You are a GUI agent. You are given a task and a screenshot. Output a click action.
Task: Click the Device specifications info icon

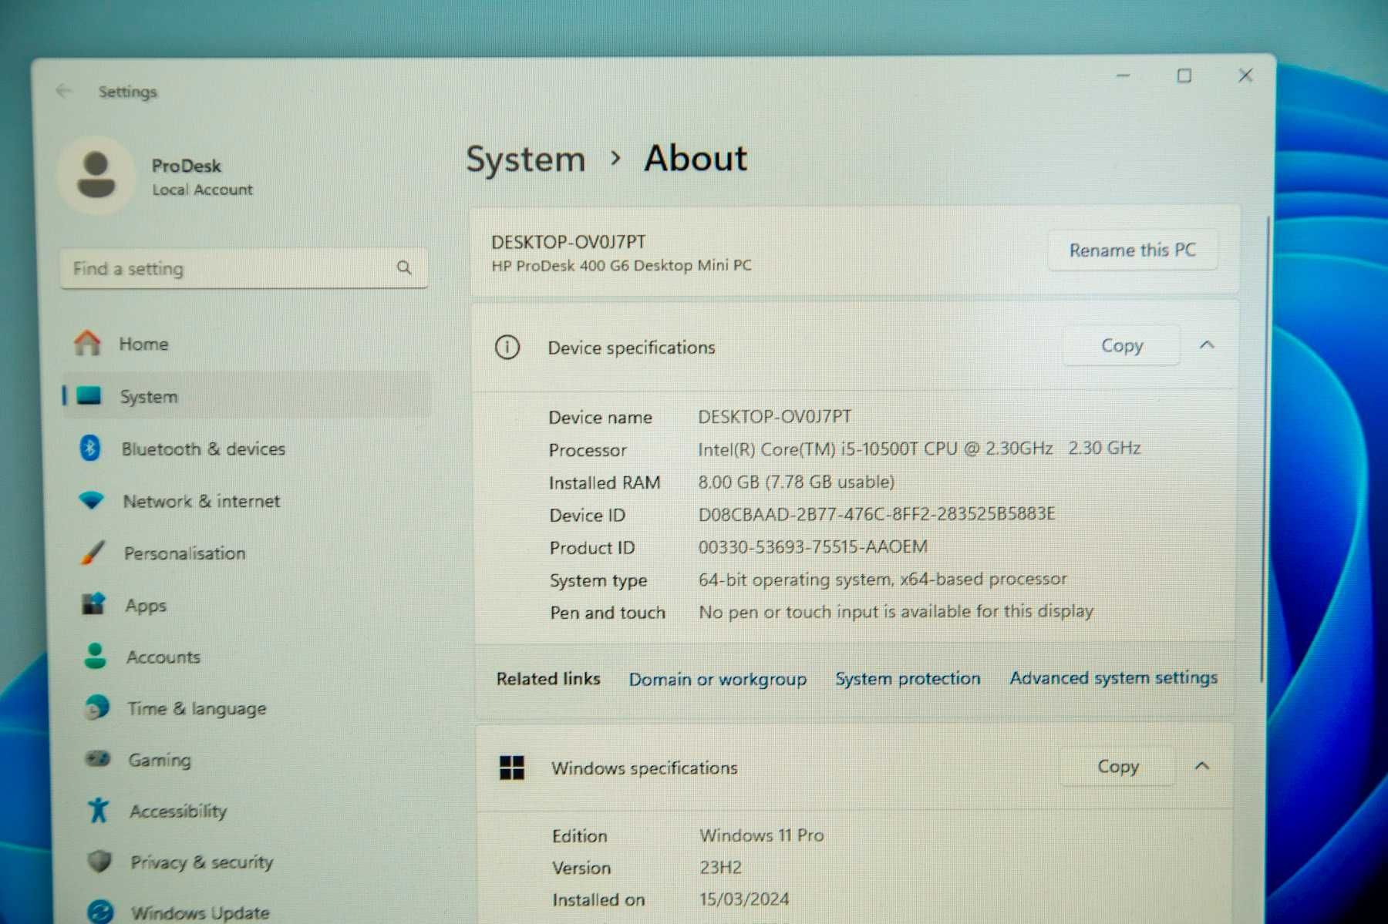(507, 347)
